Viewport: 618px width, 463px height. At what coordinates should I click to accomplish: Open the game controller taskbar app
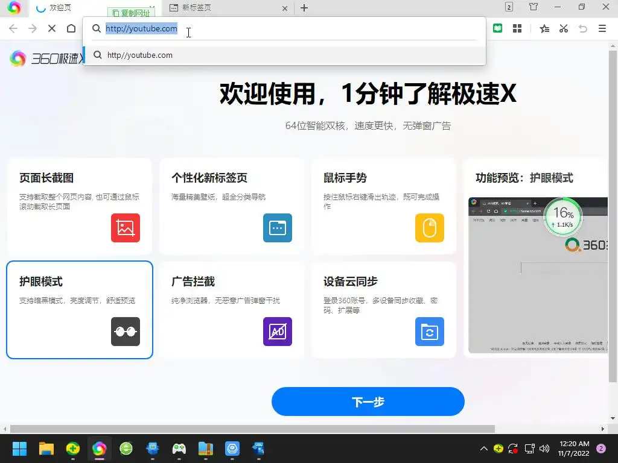pos(179,449)
